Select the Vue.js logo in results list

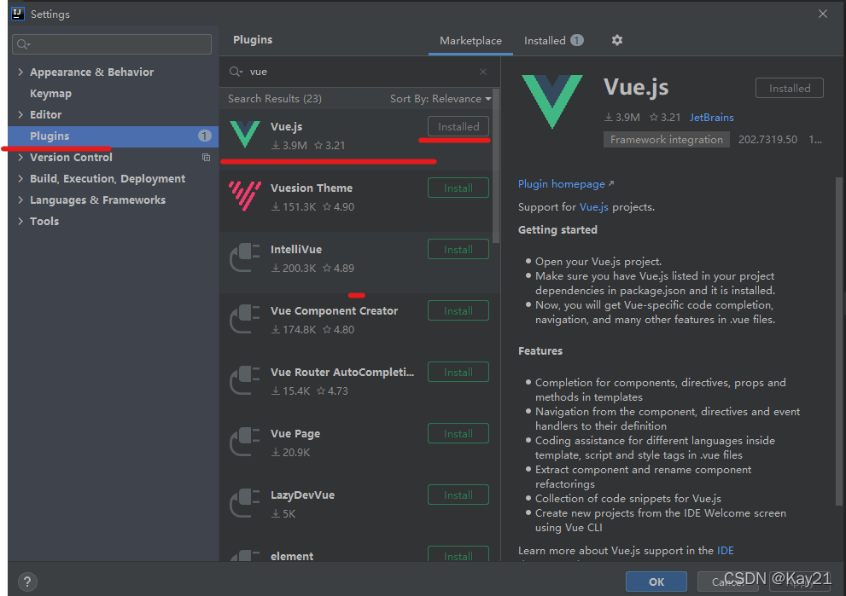pos(245,134)
